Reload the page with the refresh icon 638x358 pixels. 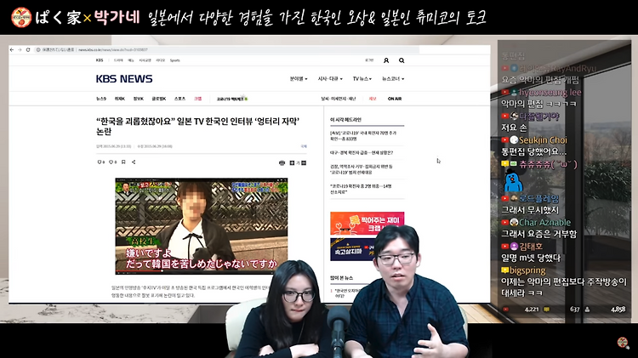(28, 49)
